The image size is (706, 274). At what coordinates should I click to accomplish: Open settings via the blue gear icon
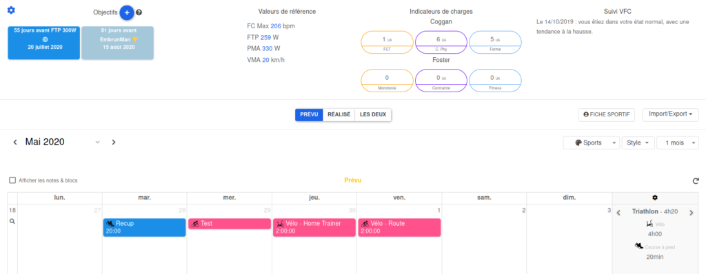click(x=11, y=10)
